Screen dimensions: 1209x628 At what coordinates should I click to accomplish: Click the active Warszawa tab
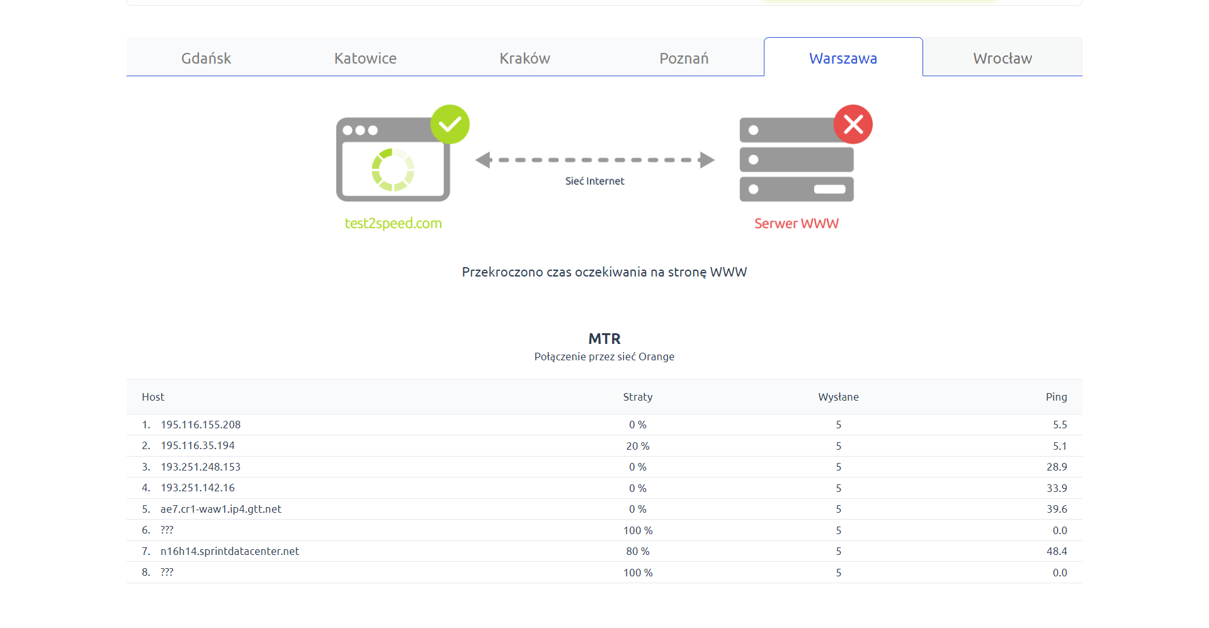[x=843, y=58]
